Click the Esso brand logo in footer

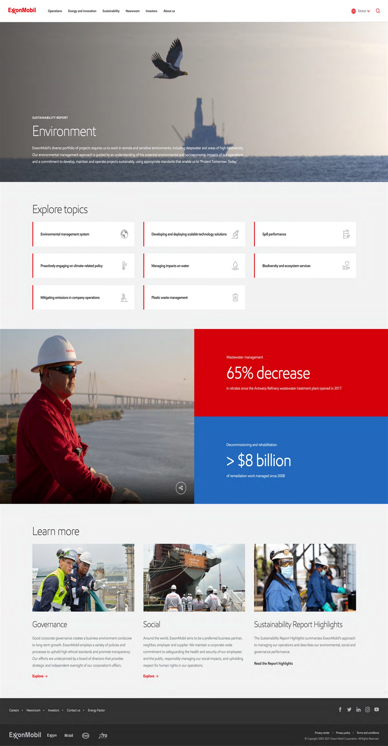tap(86, 735)
